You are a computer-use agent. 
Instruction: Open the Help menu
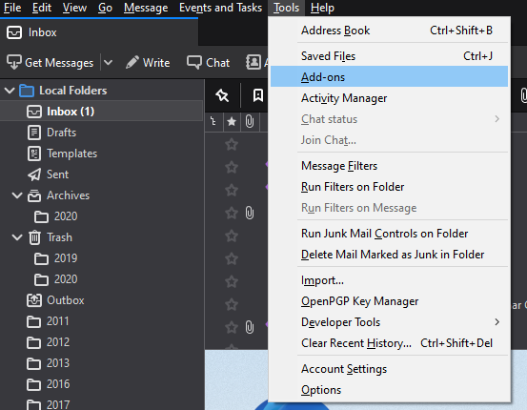322,8
